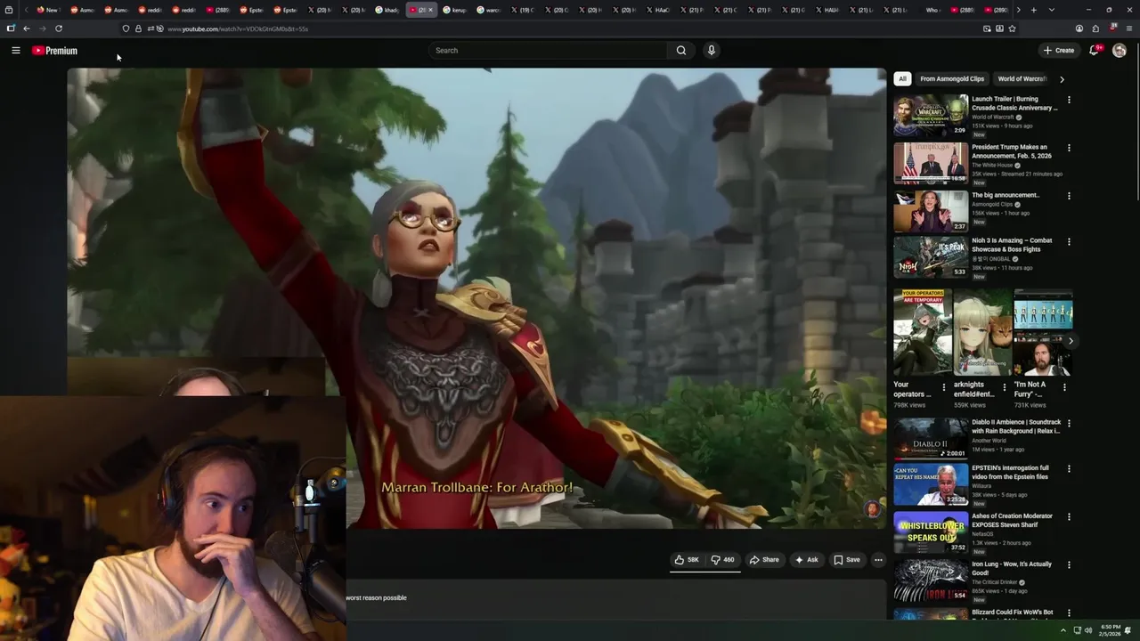Open Blizzard Could Fix WoW's Bot title
Image resolution: width=1140 pixels, height=641 pixels.
tap(1013, 613)
